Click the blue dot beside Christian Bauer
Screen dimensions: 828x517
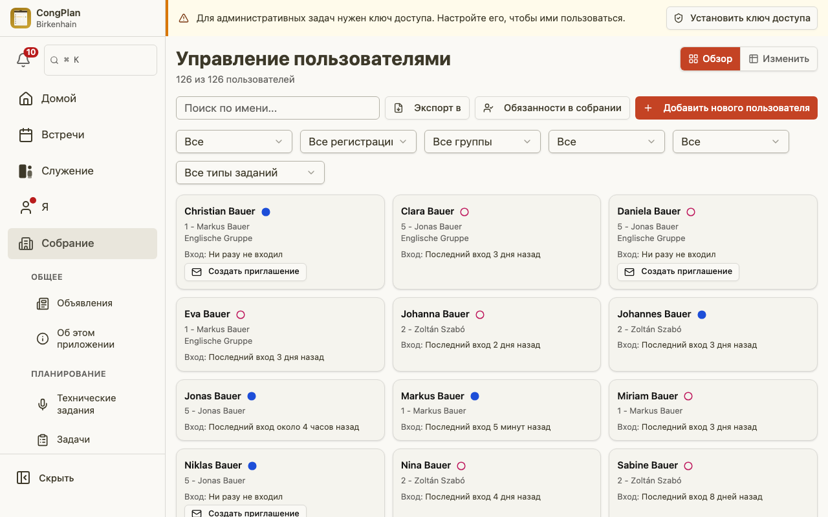(x=266, y=212)
